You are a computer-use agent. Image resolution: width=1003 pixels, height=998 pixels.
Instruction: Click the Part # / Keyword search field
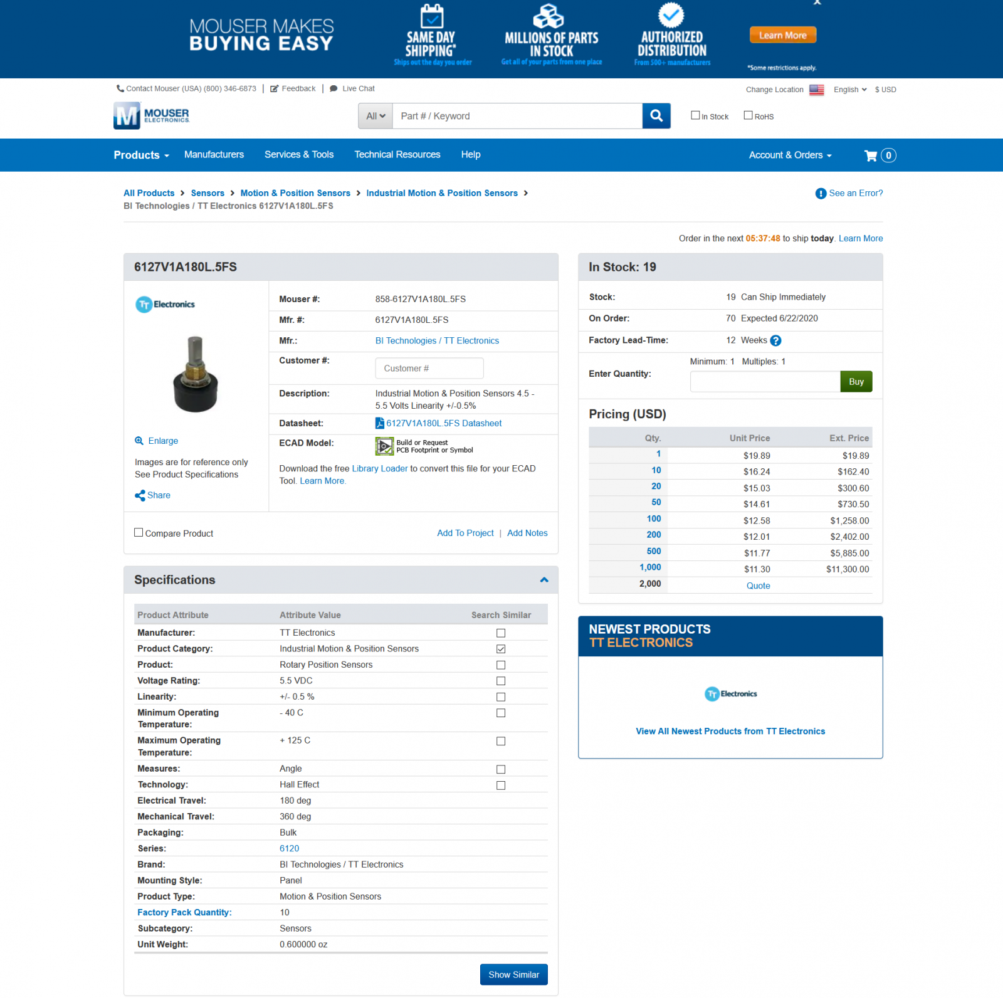pyautogui.click(x=517, y=116)
